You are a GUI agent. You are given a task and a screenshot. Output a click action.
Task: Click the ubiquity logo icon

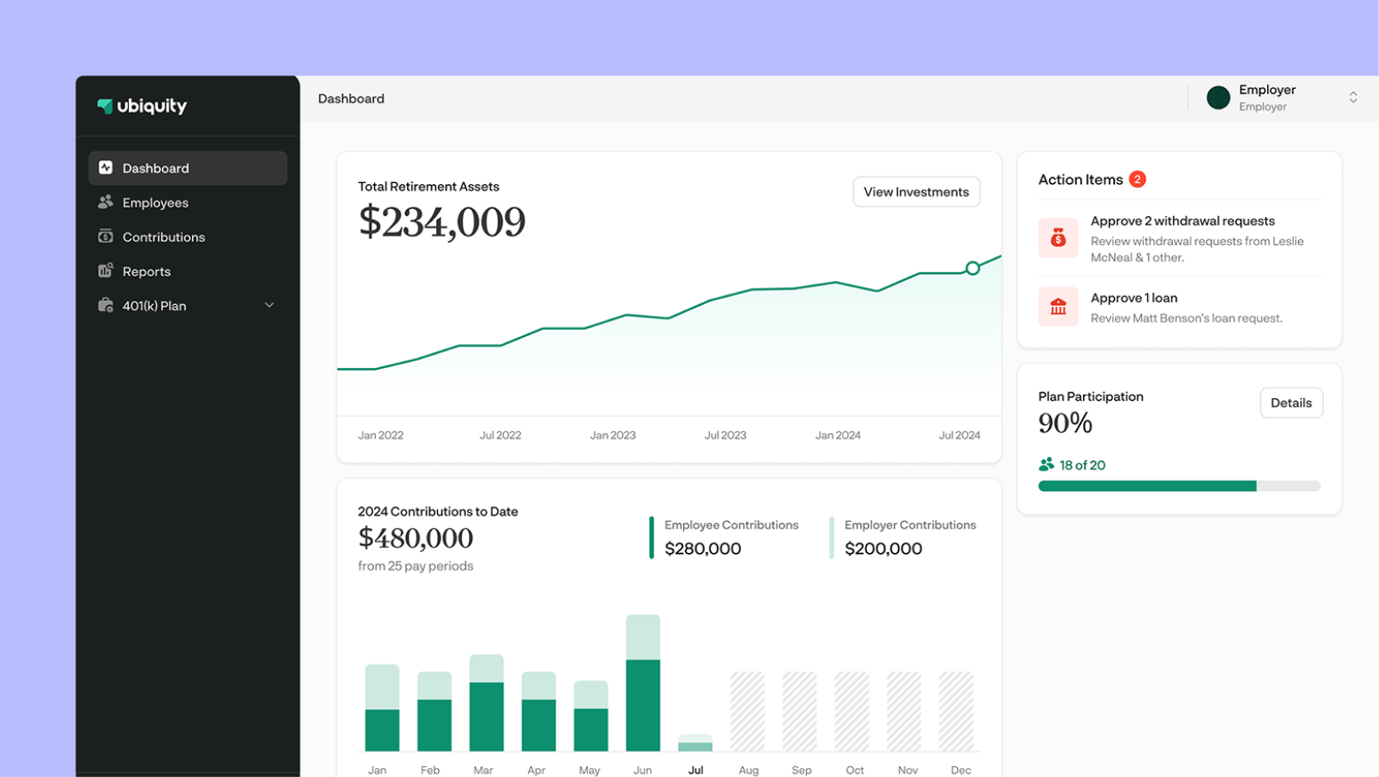tap(105, 106)
